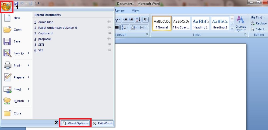Click the Undo icon in Quick Access Toolbar
Screen dimensions: 268x130
tap(22, 3)
